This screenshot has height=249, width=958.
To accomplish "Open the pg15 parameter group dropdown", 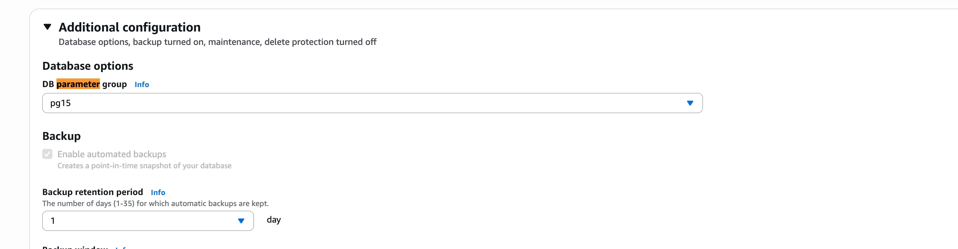I will tap(372, 103).
